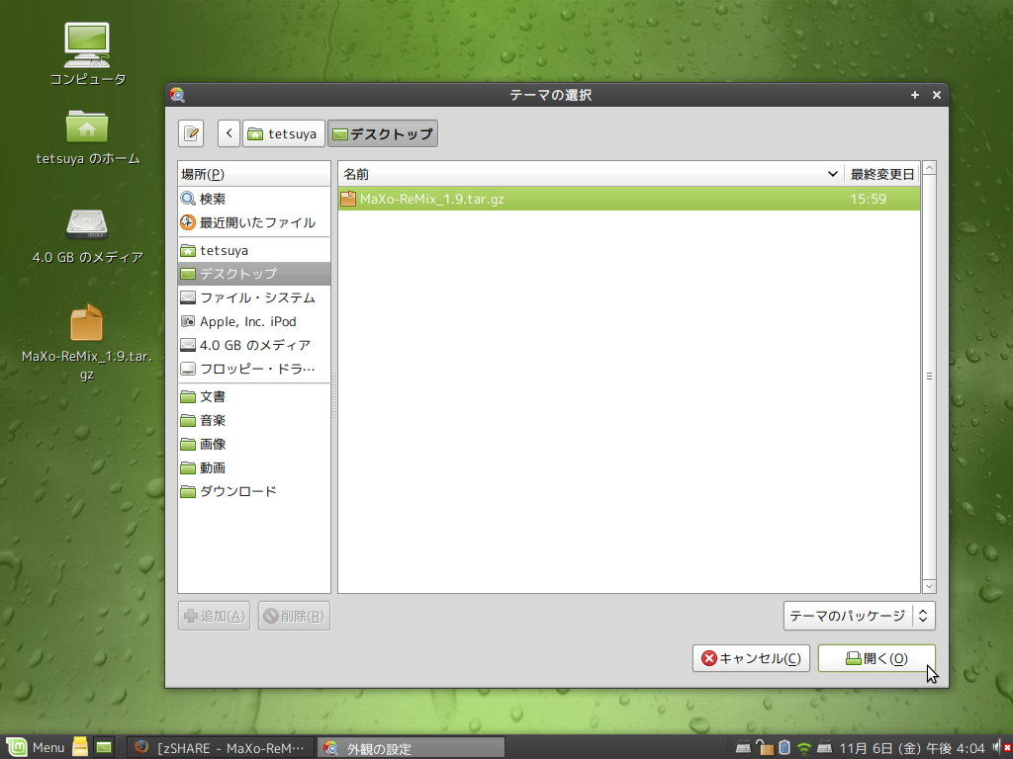Open 最近開いたファイル in places sidebar
This screenshot has height=759, width=1013.
click(x=254, y=222)
